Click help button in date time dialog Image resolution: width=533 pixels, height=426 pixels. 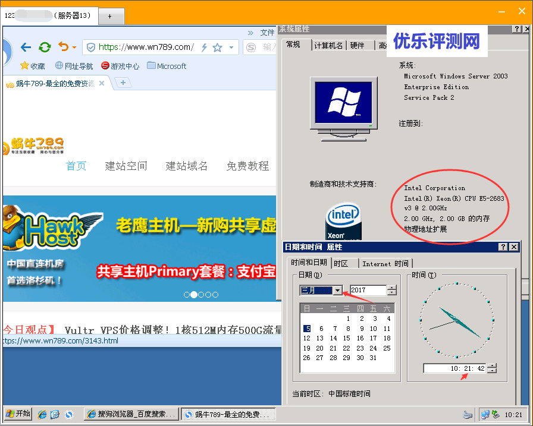pyautogui.click(x=503, y=247)
